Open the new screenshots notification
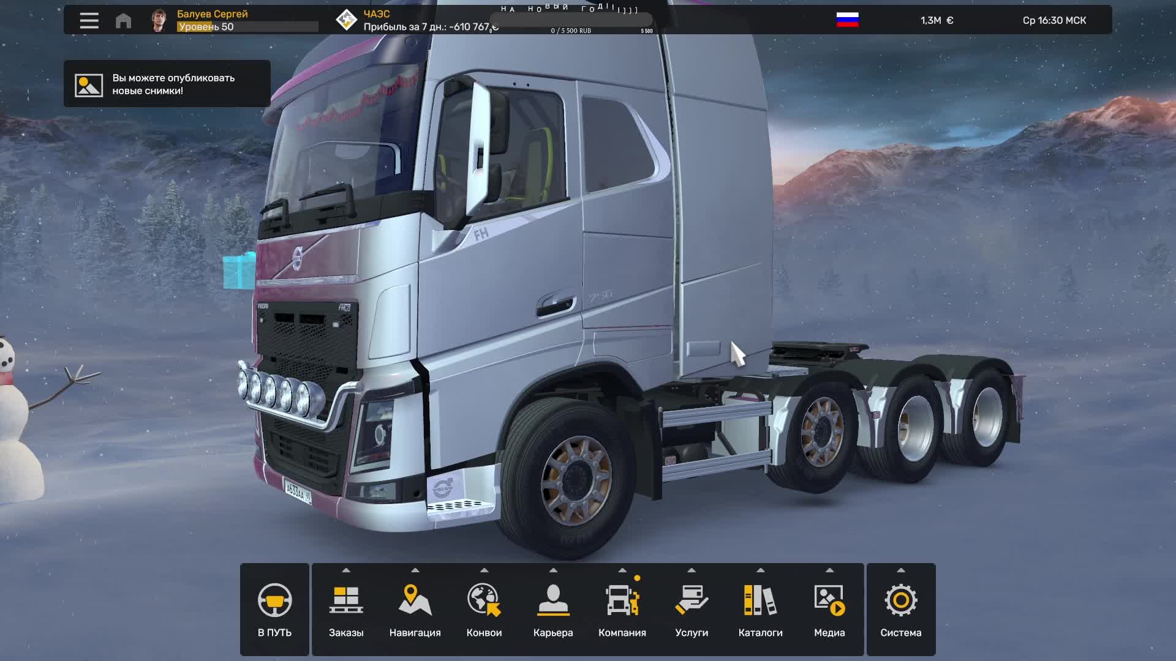This screenshot has height=661, width=1176. (167, 84)
